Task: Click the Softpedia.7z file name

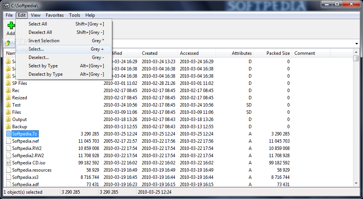Action: coord(24,134)
